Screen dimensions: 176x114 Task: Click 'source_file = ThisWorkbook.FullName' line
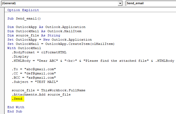[x=49, y=90]
